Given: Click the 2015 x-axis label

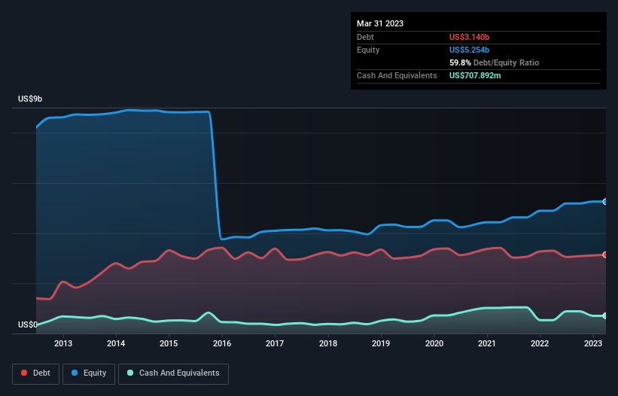Looking at the screenshot, I should tap(169, 343).
